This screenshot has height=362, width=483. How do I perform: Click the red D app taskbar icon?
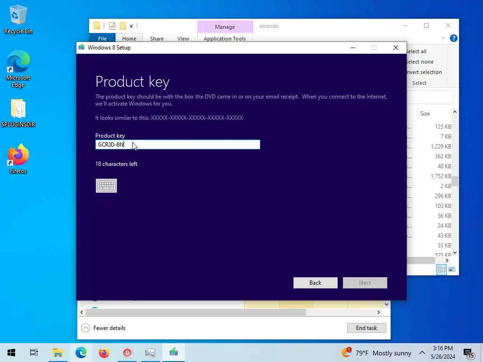coord(127,353)
